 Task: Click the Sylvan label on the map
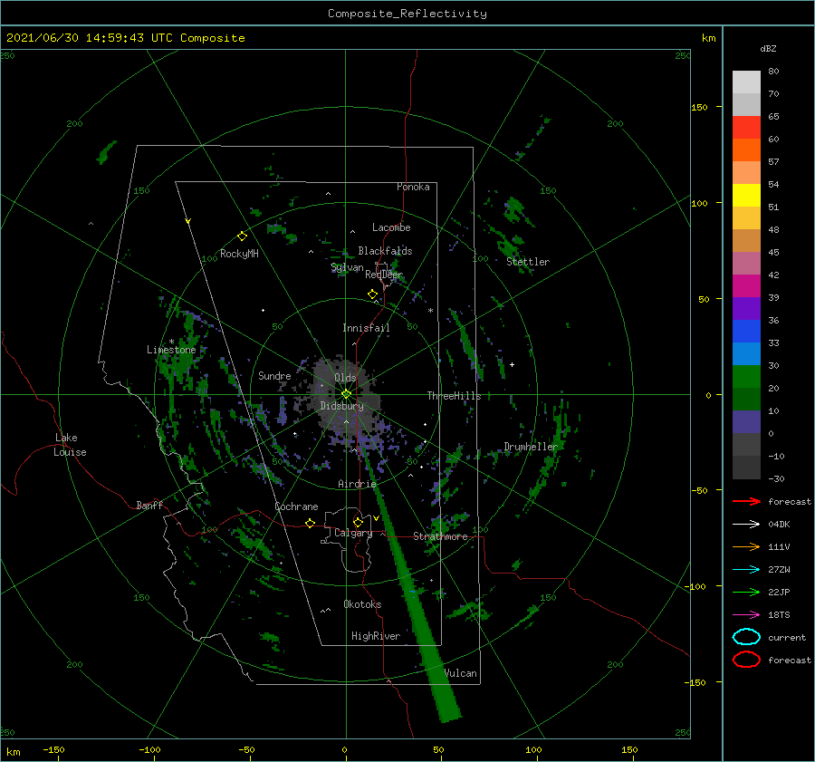pos(347,267)
